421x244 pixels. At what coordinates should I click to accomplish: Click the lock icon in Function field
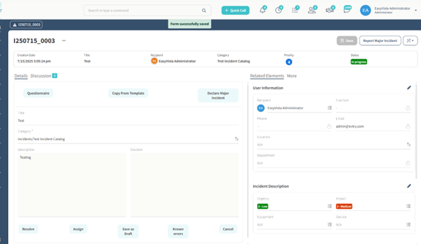408,108
